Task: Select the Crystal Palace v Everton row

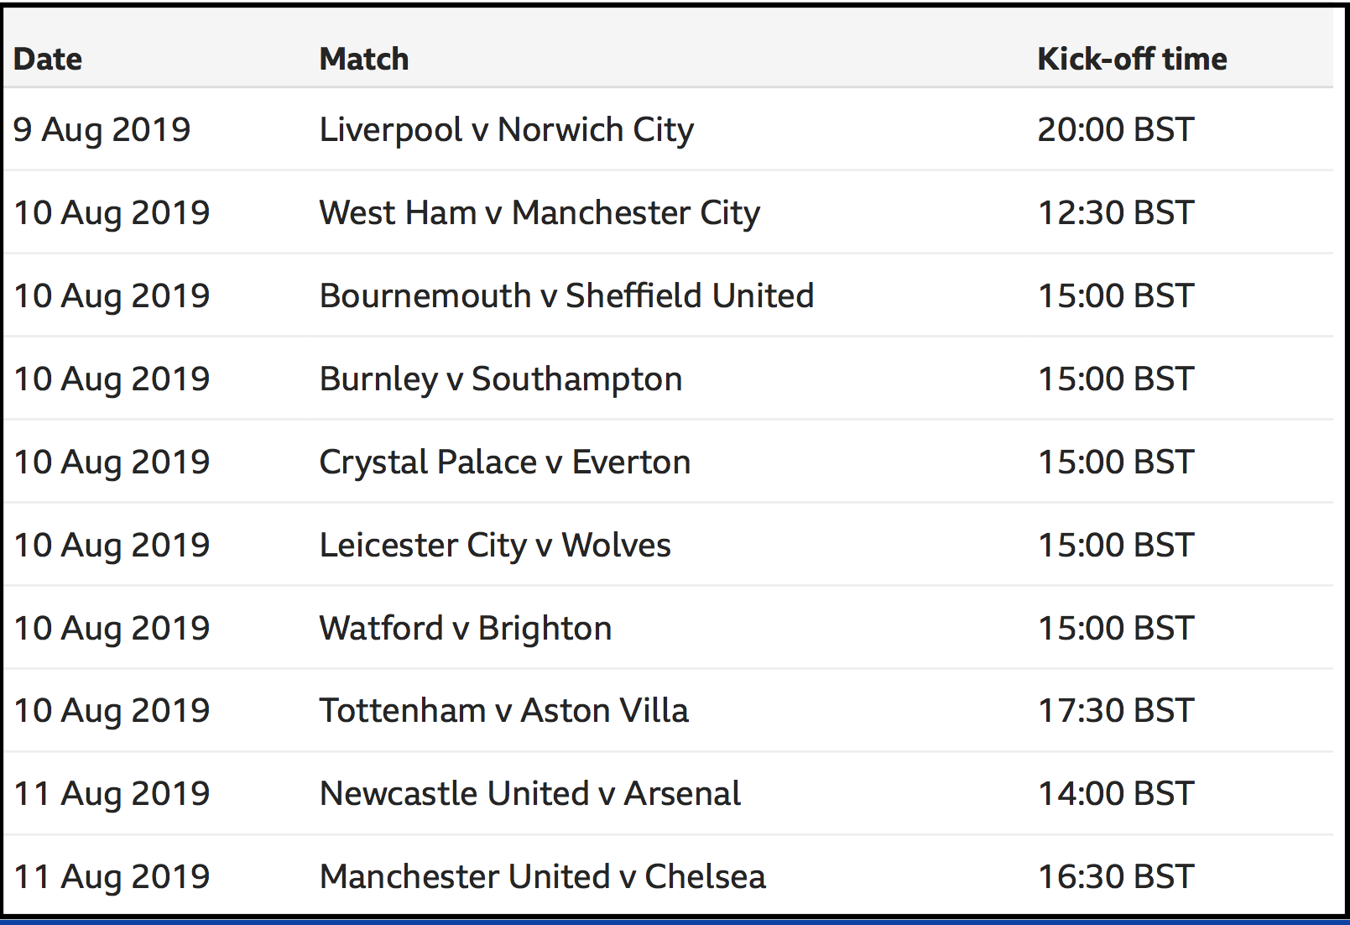Action: [x=669, y=462]
